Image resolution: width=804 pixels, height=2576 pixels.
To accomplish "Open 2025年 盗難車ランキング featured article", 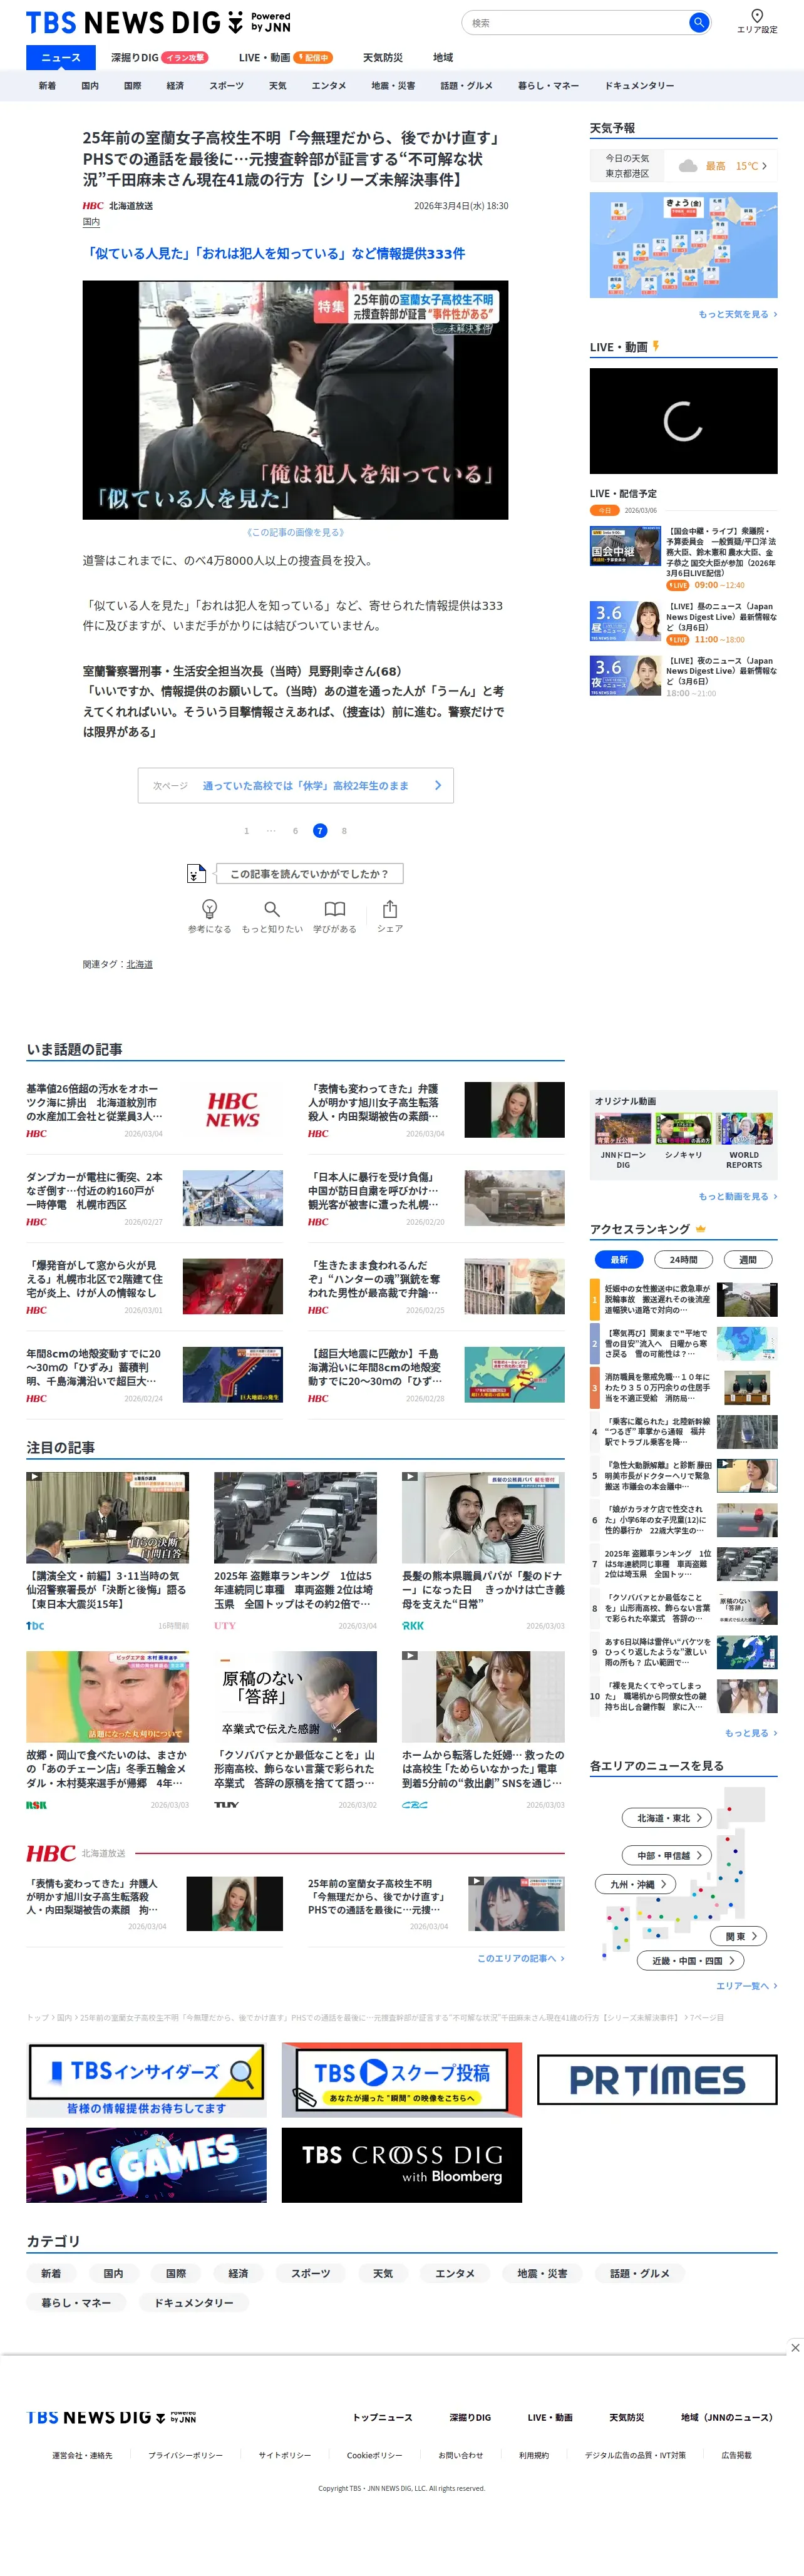I will (x=295, y=1552).
